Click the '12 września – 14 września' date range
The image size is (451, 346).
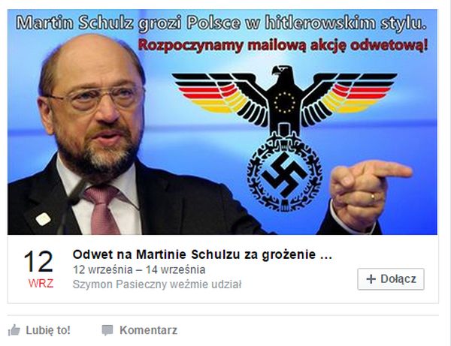click(139, 269)
